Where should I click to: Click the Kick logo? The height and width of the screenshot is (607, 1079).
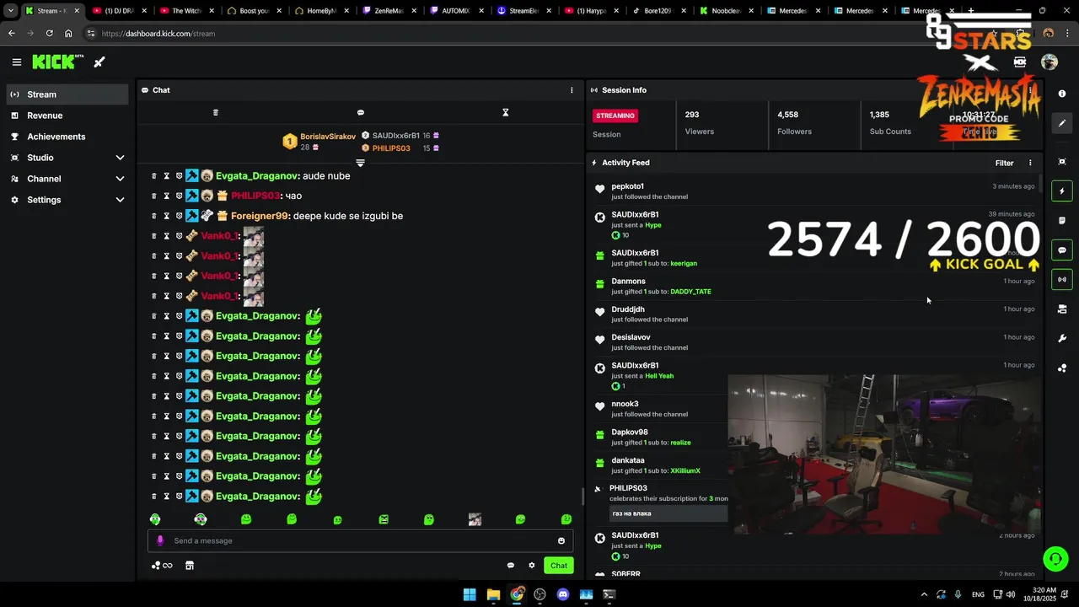(x=57, y=62)
